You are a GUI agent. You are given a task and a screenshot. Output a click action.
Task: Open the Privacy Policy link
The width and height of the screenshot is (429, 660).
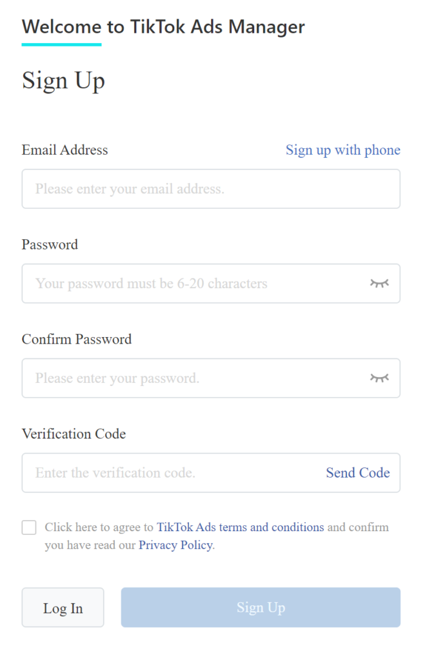(175, 545)
